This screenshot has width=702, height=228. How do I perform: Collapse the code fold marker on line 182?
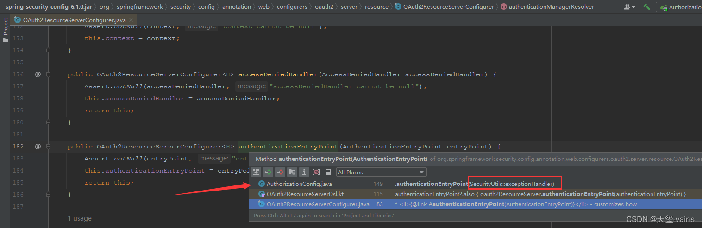(x=49, y=147)
